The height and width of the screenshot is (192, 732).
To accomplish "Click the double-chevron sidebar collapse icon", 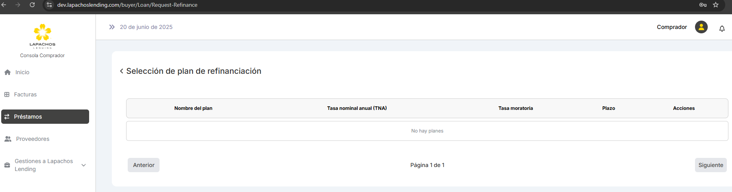I will point(112,27).
